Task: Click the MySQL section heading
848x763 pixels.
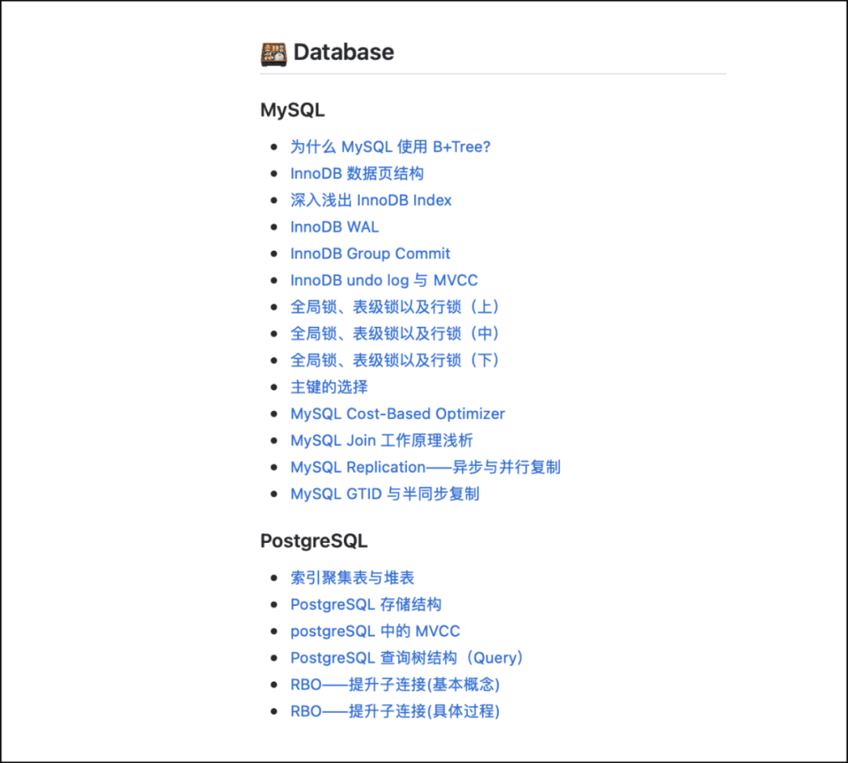Action: tap(293, 110)
